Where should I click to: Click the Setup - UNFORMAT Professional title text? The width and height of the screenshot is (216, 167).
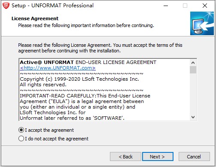coord(52,6)
